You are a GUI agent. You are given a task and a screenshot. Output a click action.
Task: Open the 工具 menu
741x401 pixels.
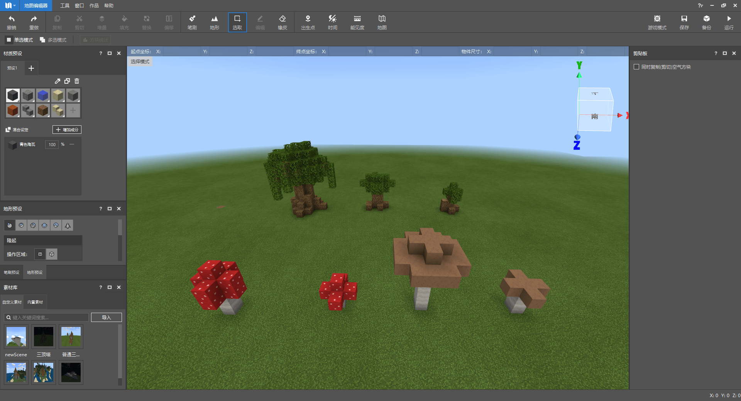pos(65,5)
